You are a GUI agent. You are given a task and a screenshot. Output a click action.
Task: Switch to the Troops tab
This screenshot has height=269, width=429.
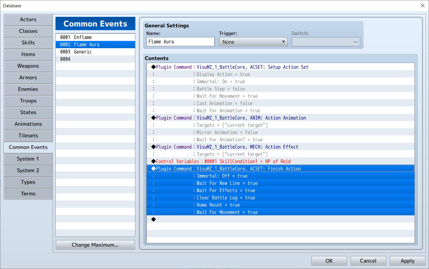[x=28, y=101]
